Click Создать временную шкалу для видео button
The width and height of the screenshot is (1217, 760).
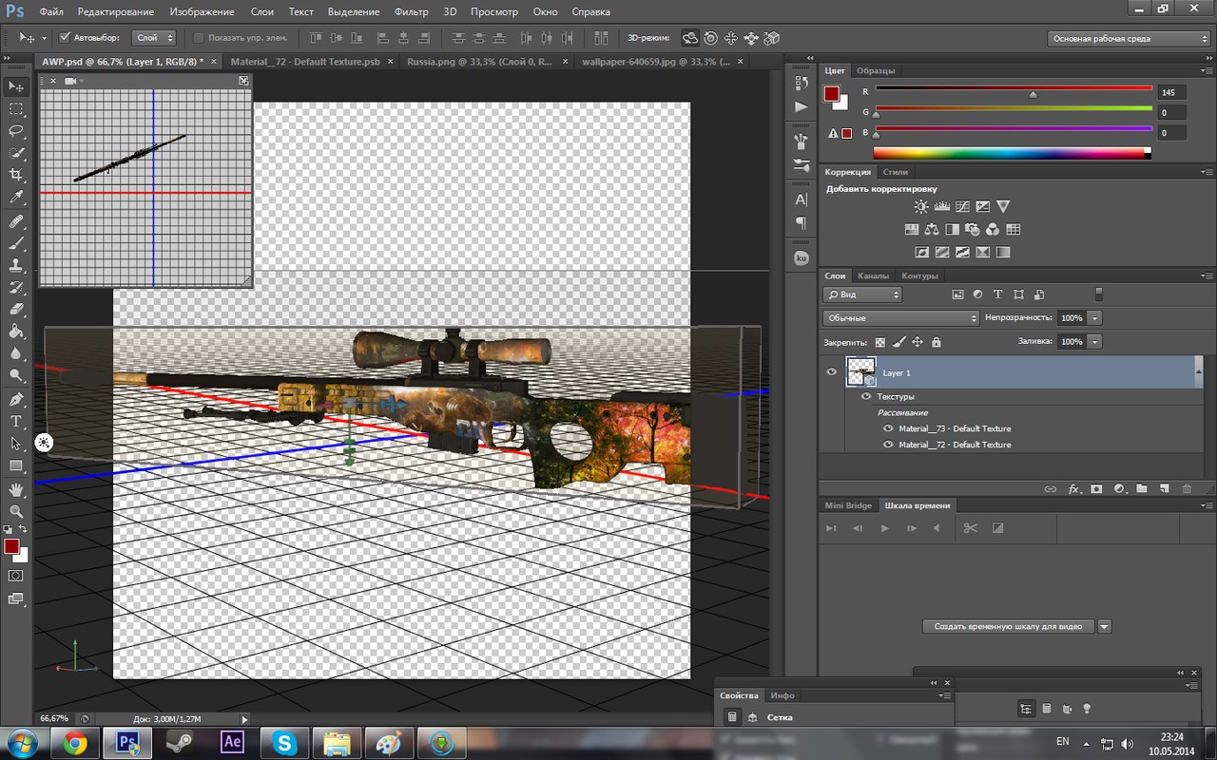point(1008,627)
